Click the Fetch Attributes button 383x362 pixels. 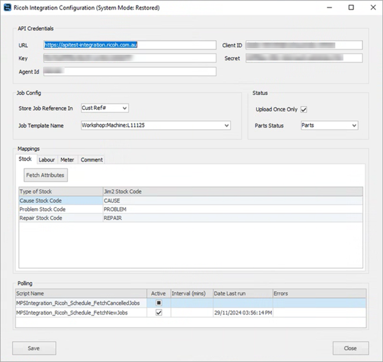click(x=45, y=176)
